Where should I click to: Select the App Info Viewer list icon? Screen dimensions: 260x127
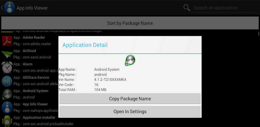(x=7, y=107)
